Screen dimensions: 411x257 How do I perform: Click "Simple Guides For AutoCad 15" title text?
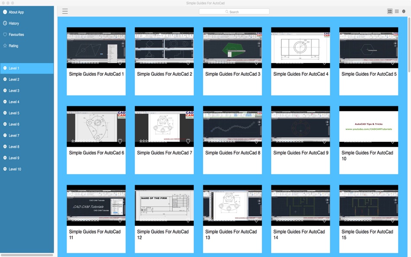367,235
